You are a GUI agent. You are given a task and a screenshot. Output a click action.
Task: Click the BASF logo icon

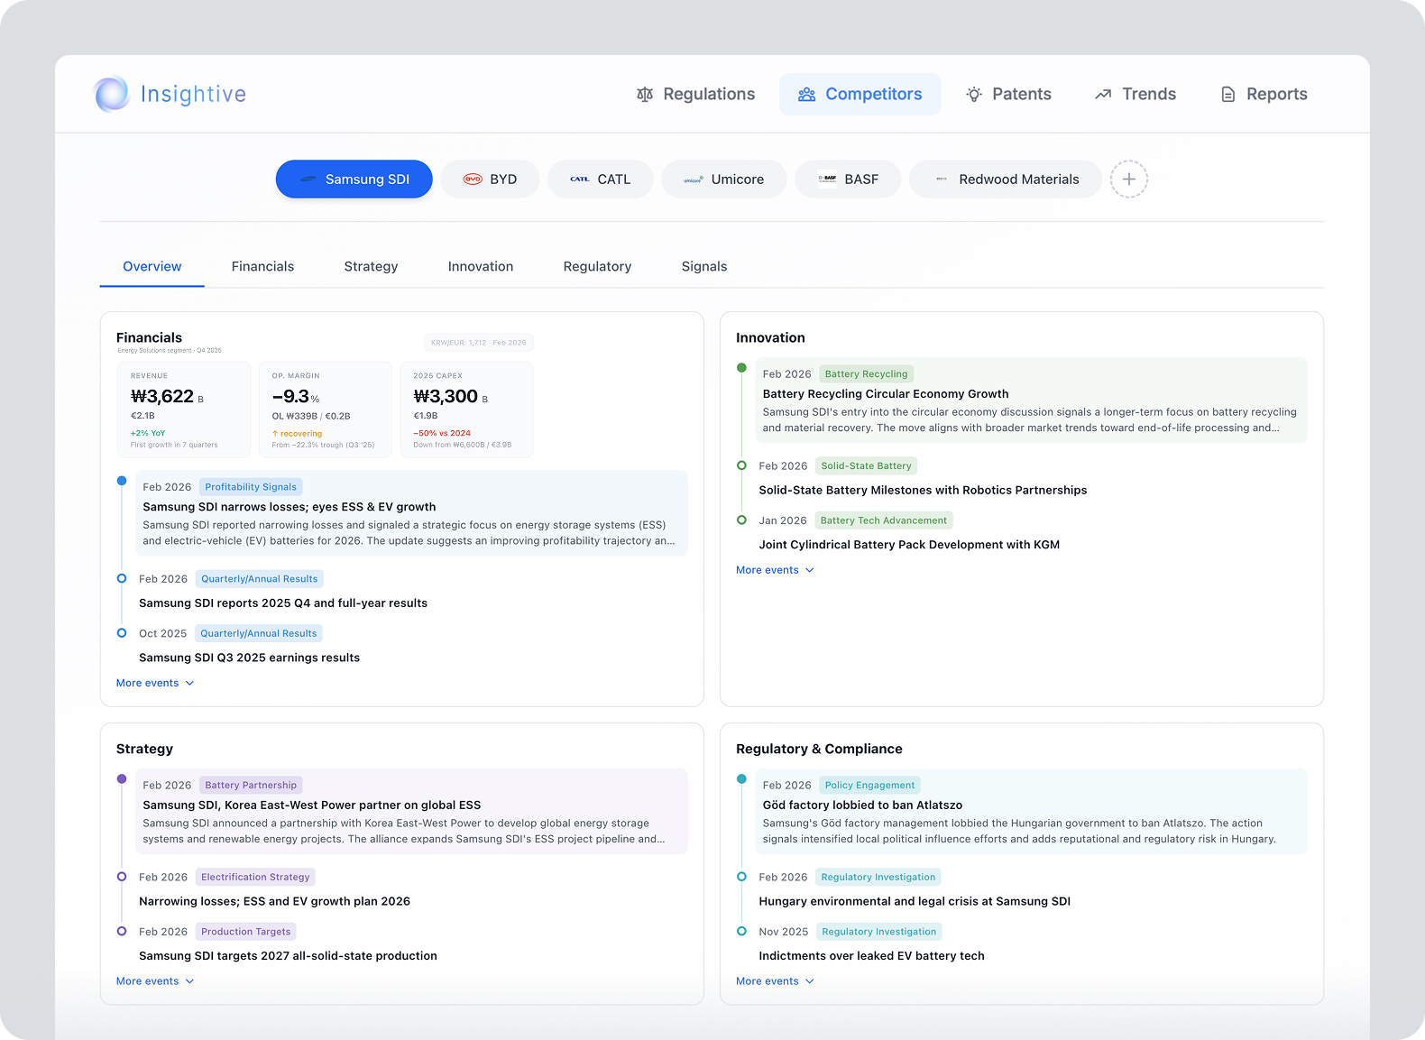827,179
